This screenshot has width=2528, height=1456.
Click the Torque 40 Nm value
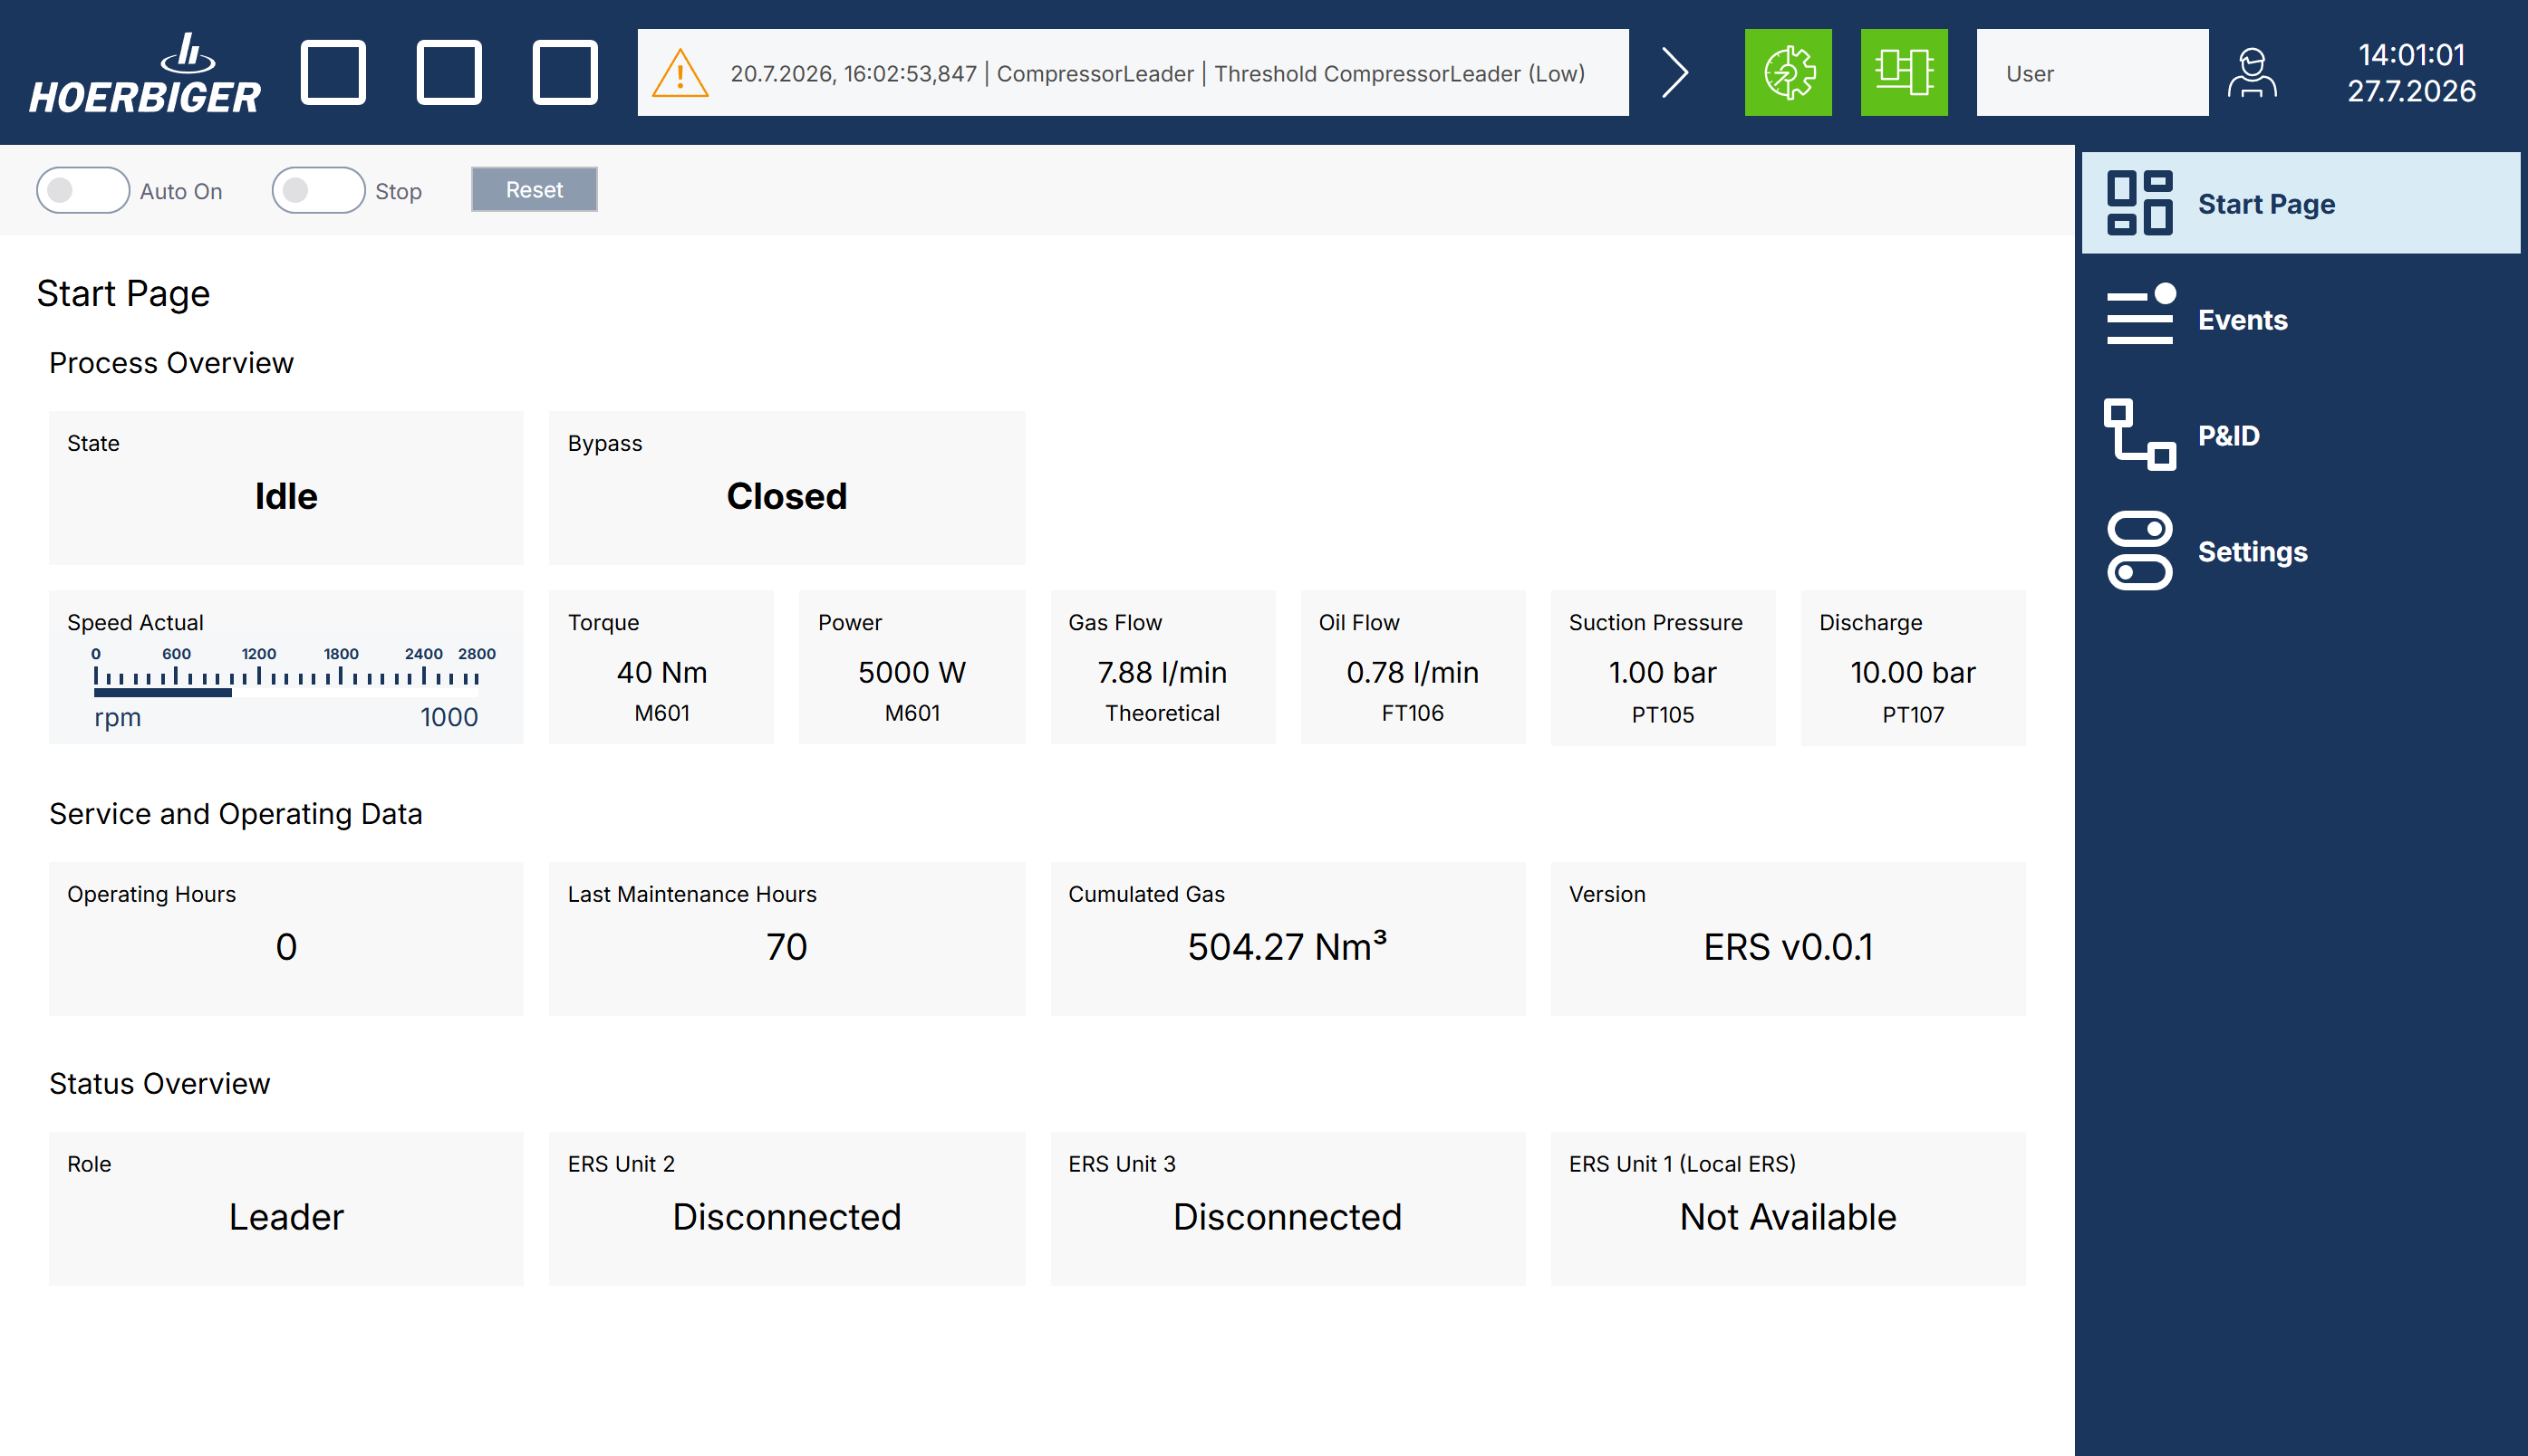point(661,672)
